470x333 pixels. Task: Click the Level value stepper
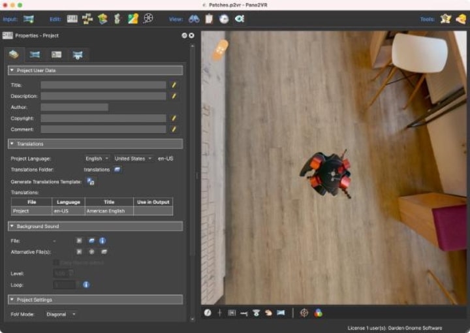[71, 274]
